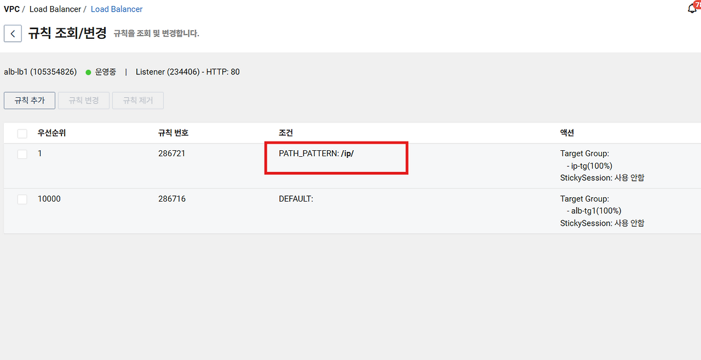Click the 규칙 변경 button
Image resolution: width=701 pixels, height=360 pixels.
[84, 101]
